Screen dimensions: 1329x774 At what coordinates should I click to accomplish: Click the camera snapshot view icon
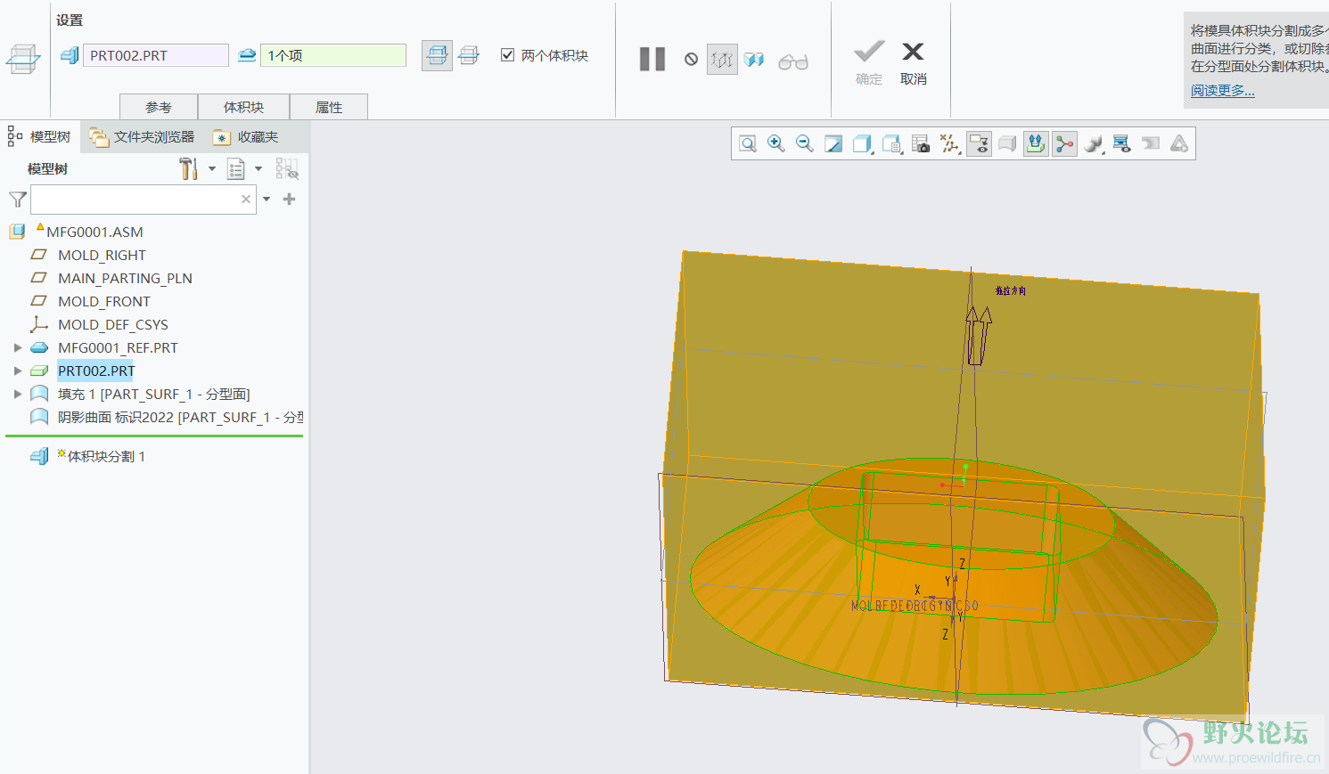pyautogui.click(x=921, y=143)
